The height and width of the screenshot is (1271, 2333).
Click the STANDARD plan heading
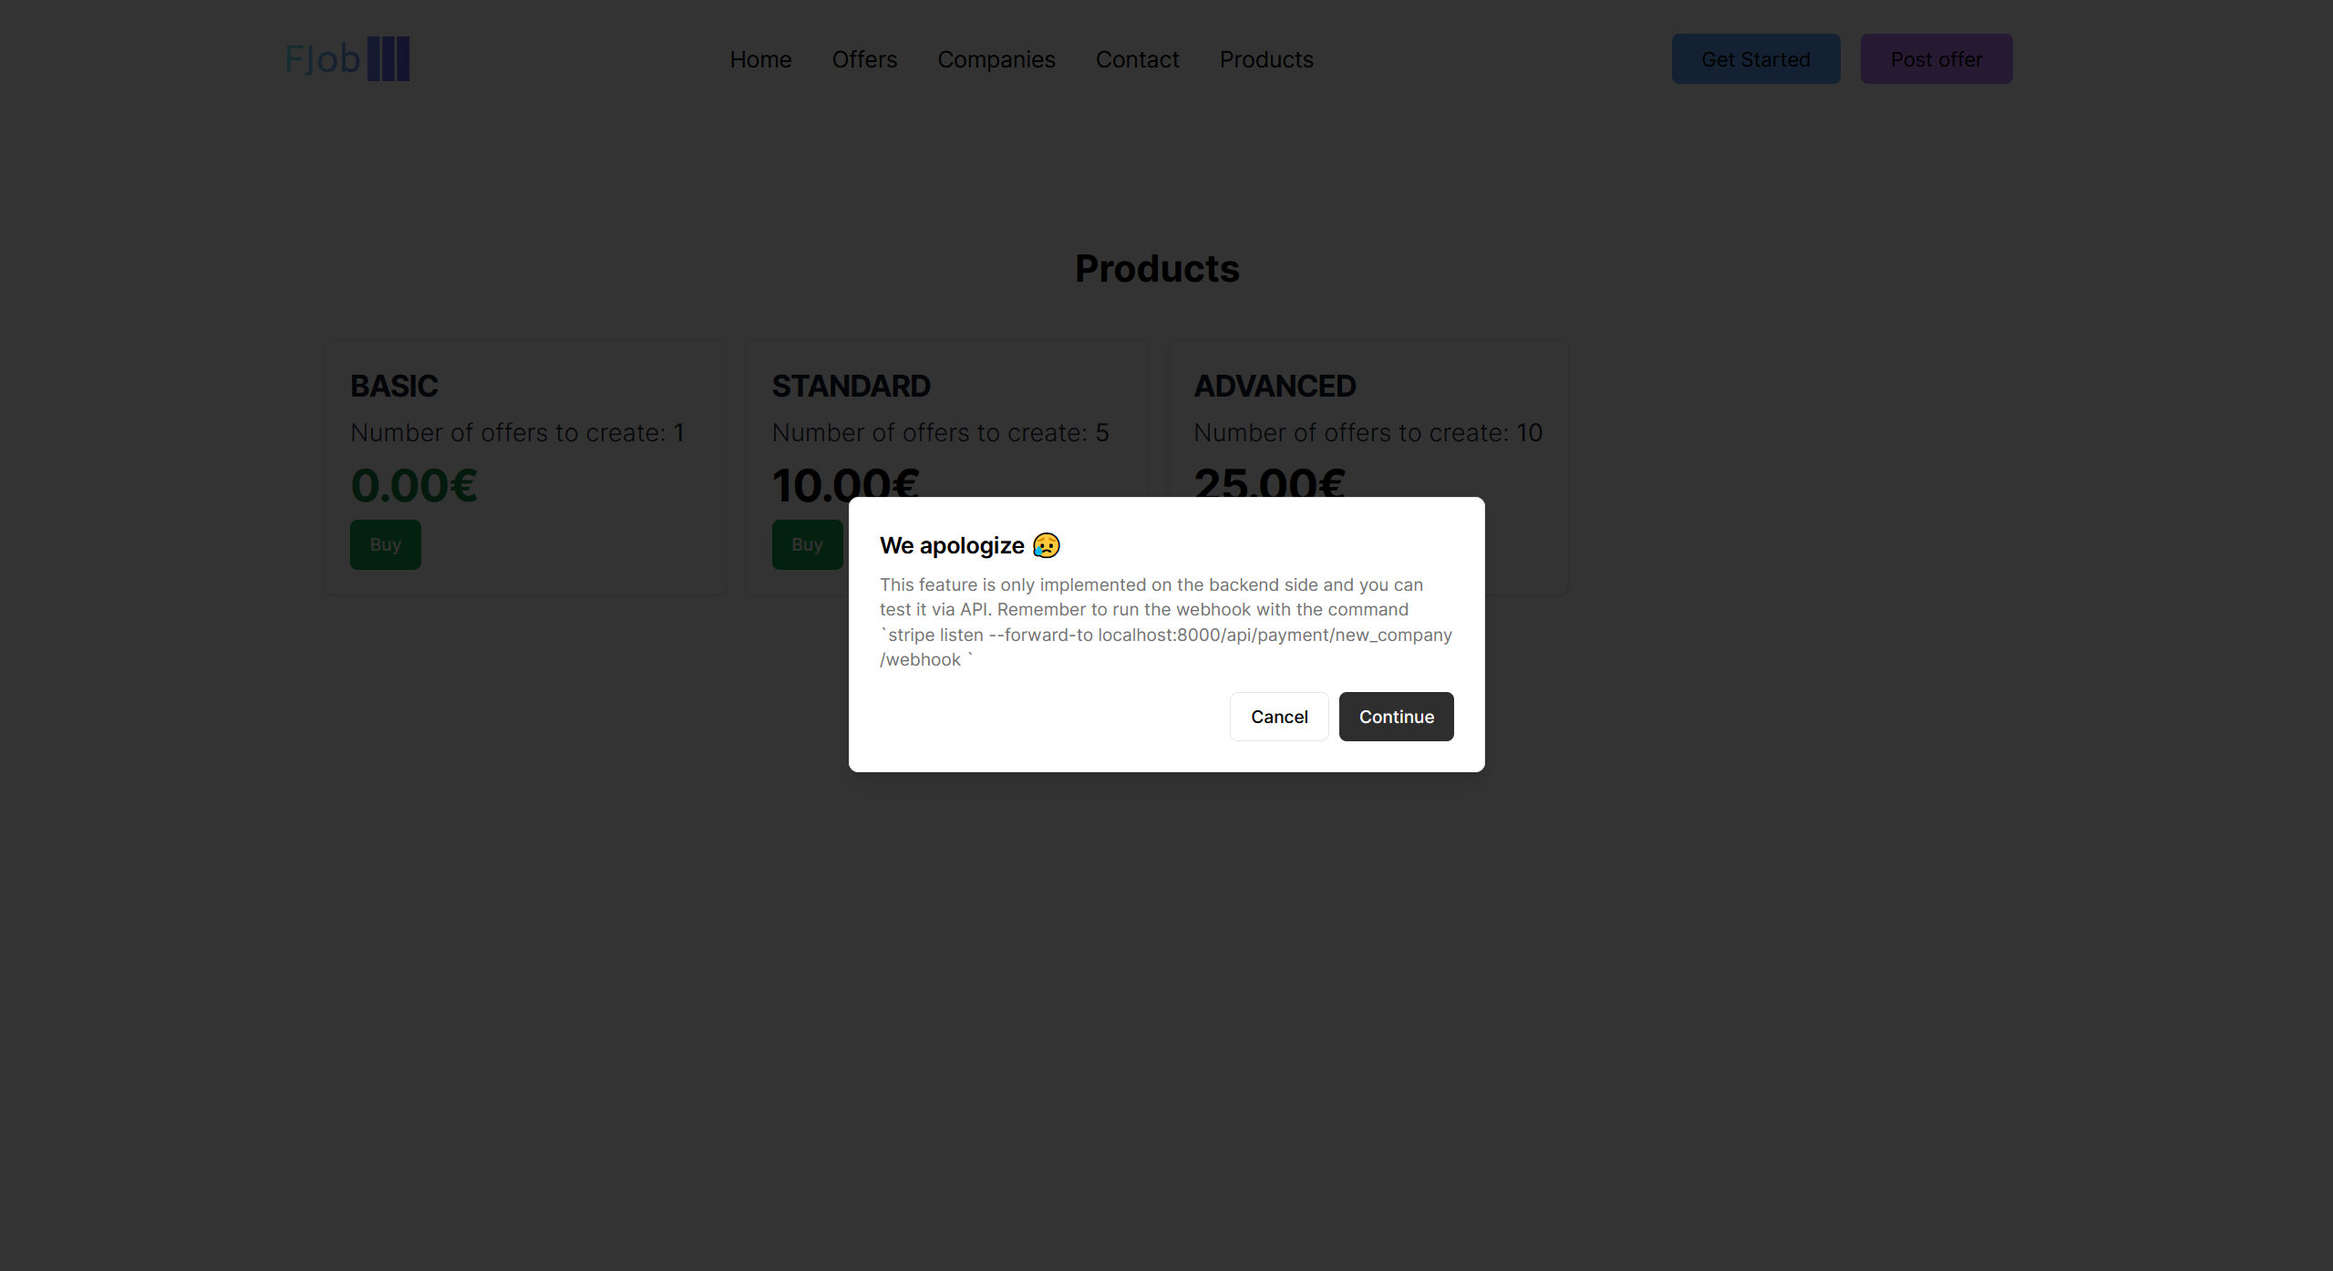click(851, 386)
